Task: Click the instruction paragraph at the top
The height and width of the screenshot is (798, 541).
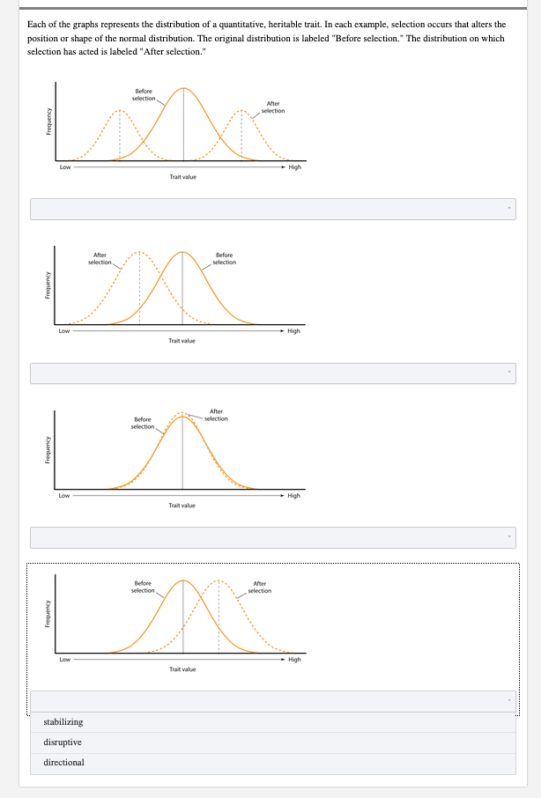Action: click(x=264, y=37)
